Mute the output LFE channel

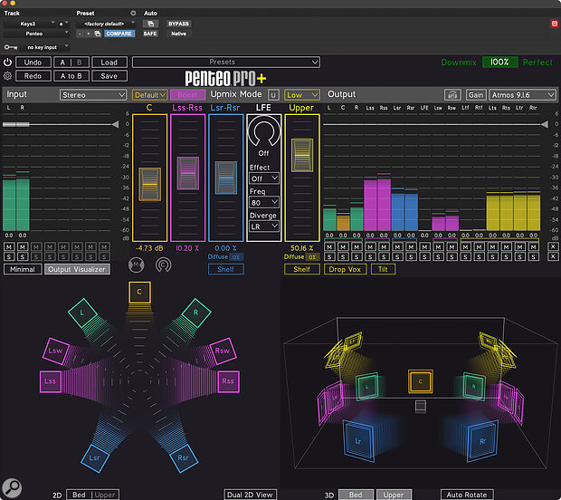click(424, 246)
